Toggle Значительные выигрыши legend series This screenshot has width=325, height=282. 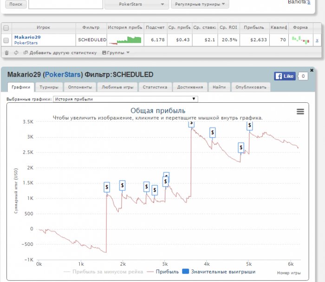[x=219, y=271]
